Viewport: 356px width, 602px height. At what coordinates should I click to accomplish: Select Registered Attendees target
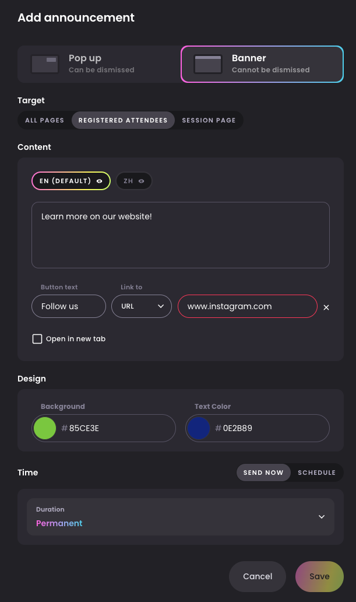click(123, 120)
